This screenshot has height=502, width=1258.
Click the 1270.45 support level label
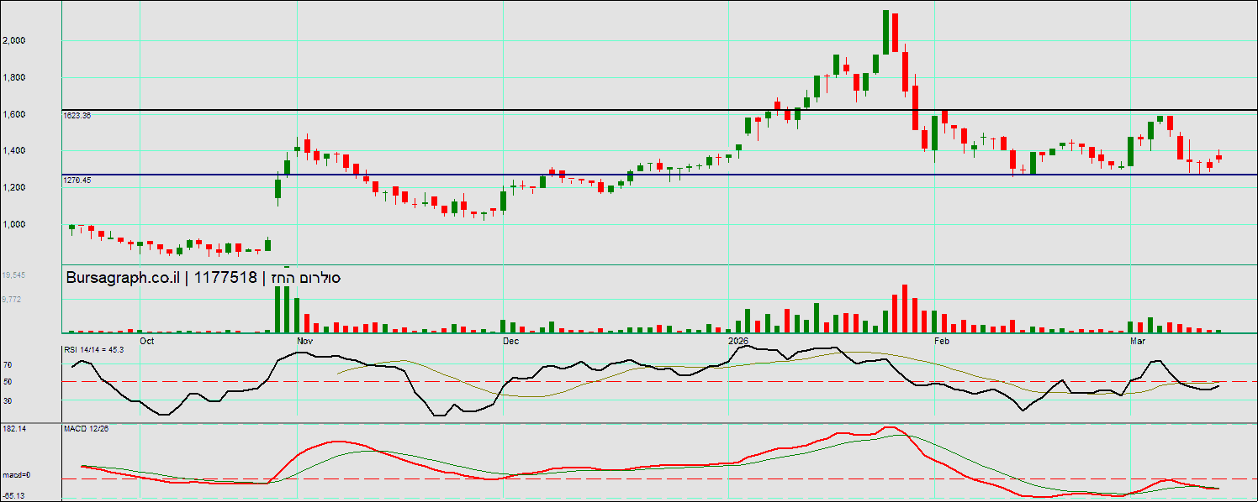click(x=77, y=180)
